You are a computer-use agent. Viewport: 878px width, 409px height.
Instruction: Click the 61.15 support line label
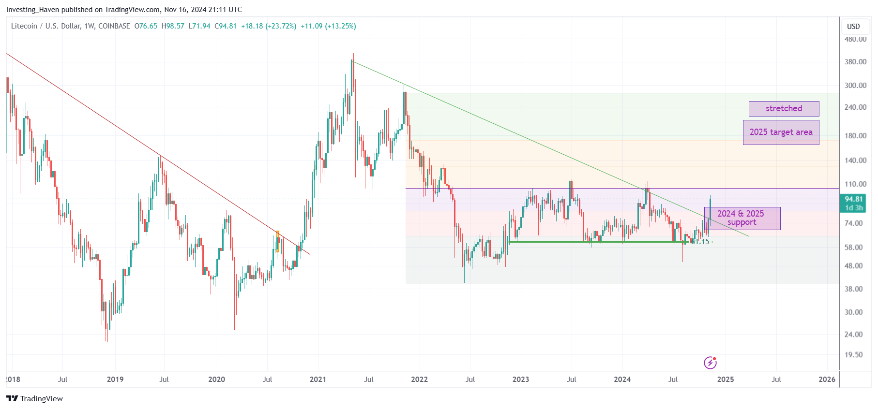pos(700,242)
